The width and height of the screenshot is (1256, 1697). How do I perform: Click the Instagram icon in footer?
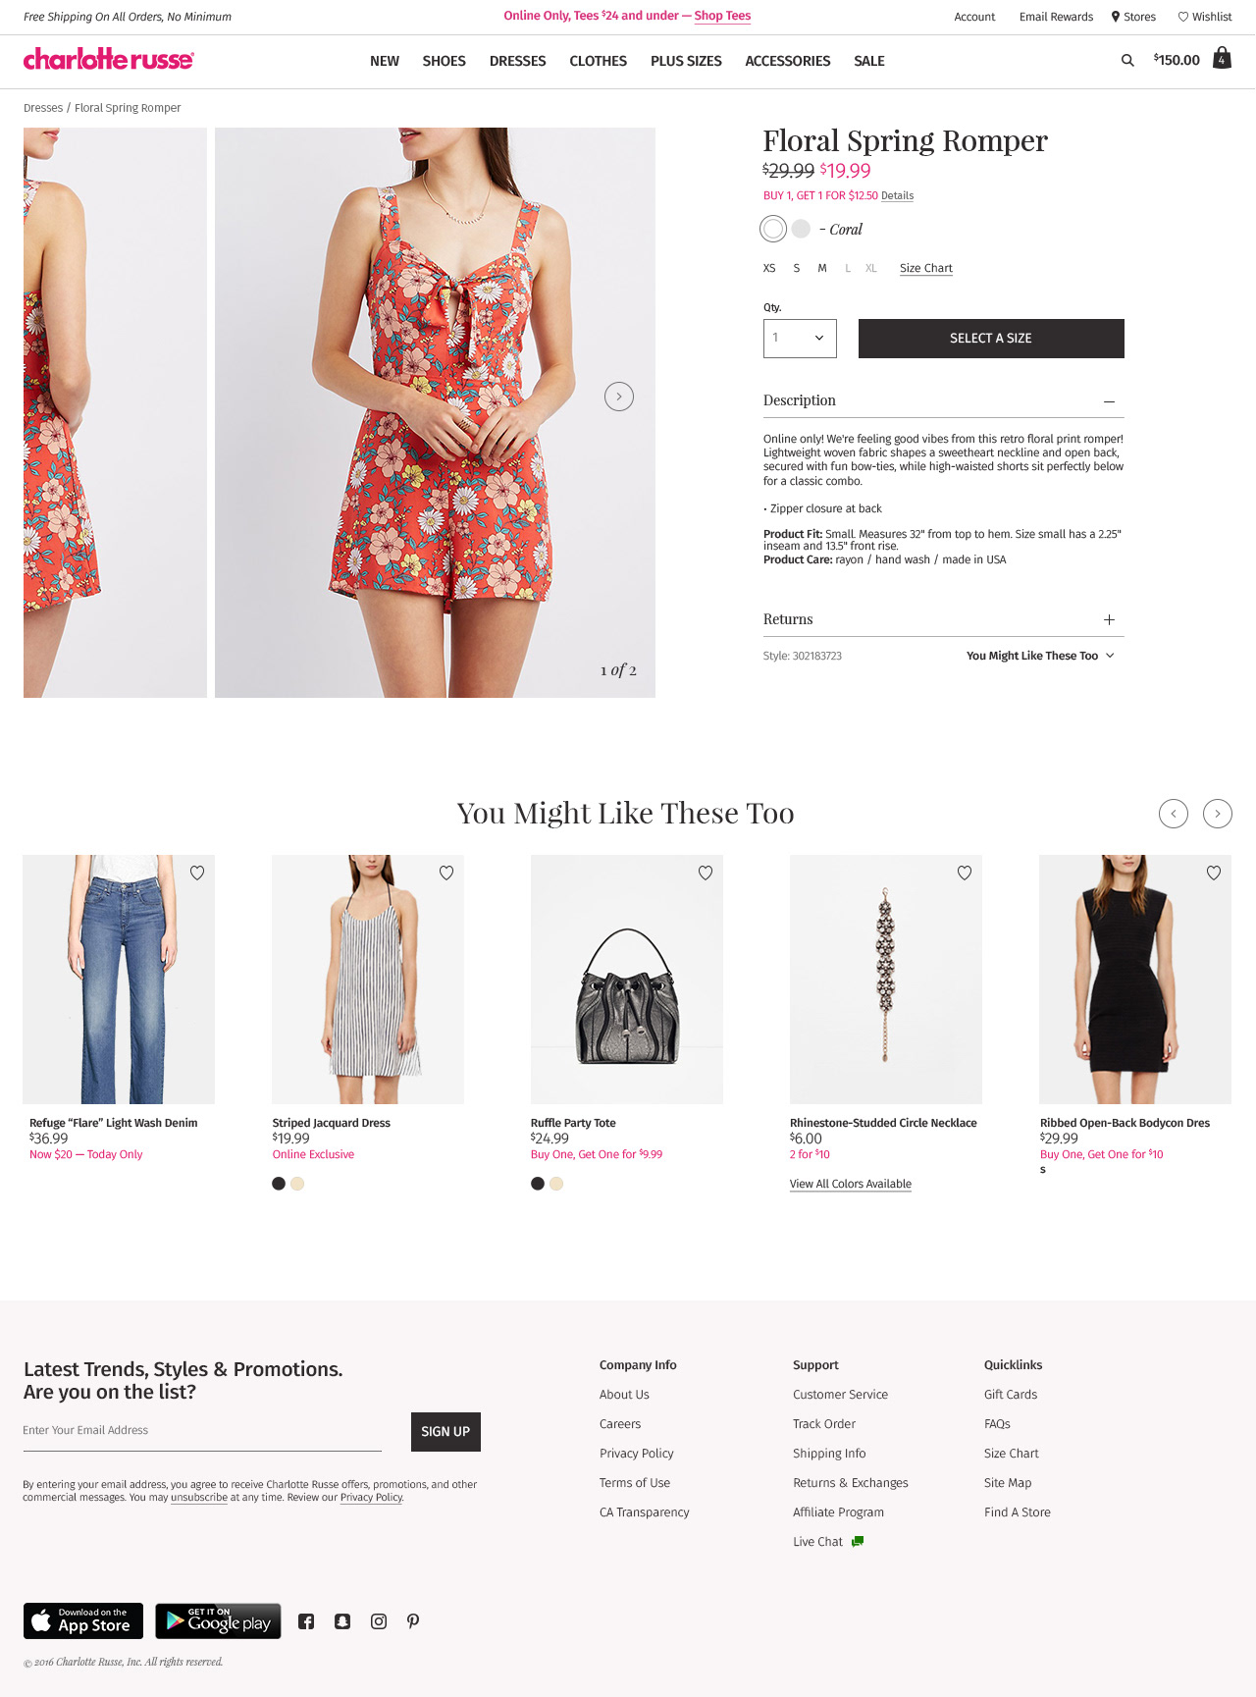pyautogui.click(x=379, y=1621)
